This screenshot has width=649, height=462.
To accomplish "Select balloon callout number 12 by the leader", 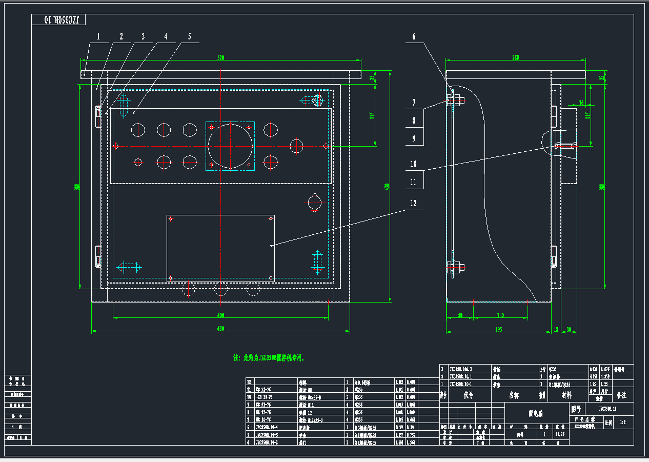I will tap(414, 203).
